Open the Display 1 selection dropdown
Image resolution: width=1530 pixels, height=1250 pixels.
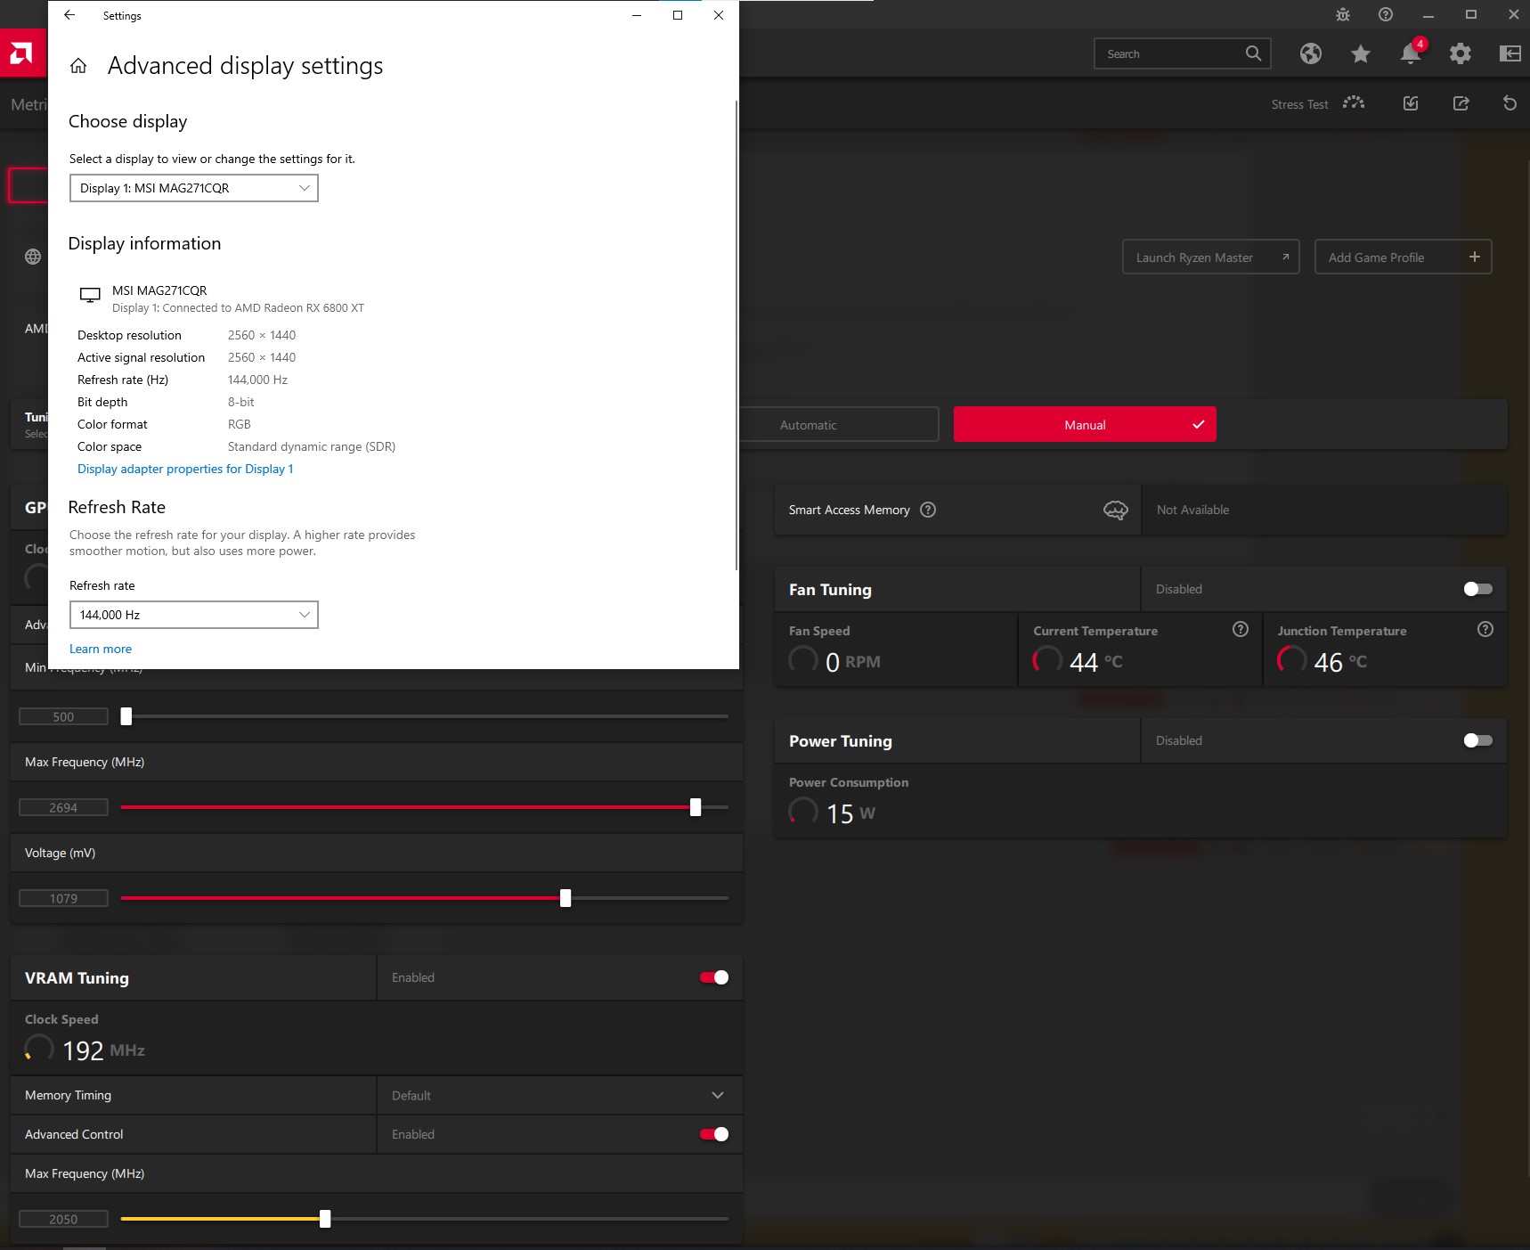(x=194, y=188)
